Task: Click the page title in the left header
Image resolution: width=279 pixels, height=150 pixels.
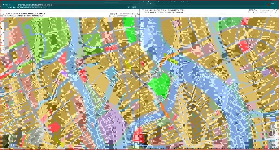Action: (x=25, y=14)
